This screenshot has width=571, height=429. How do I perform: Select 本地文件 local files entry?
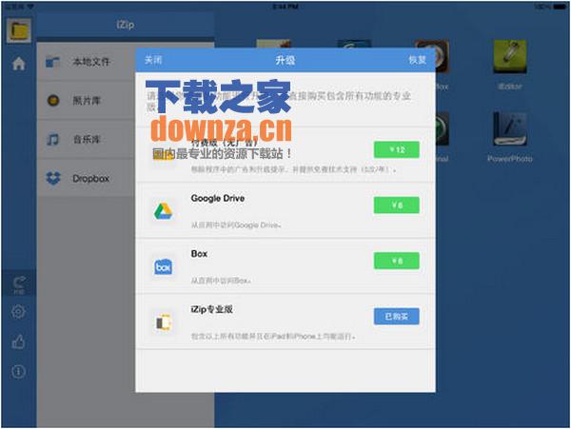[86, 62]
